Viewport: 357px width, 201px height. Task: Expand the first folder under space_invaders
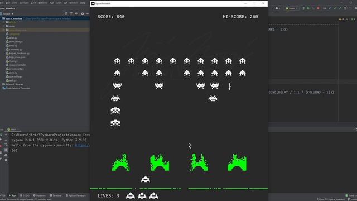click(3, 22)
